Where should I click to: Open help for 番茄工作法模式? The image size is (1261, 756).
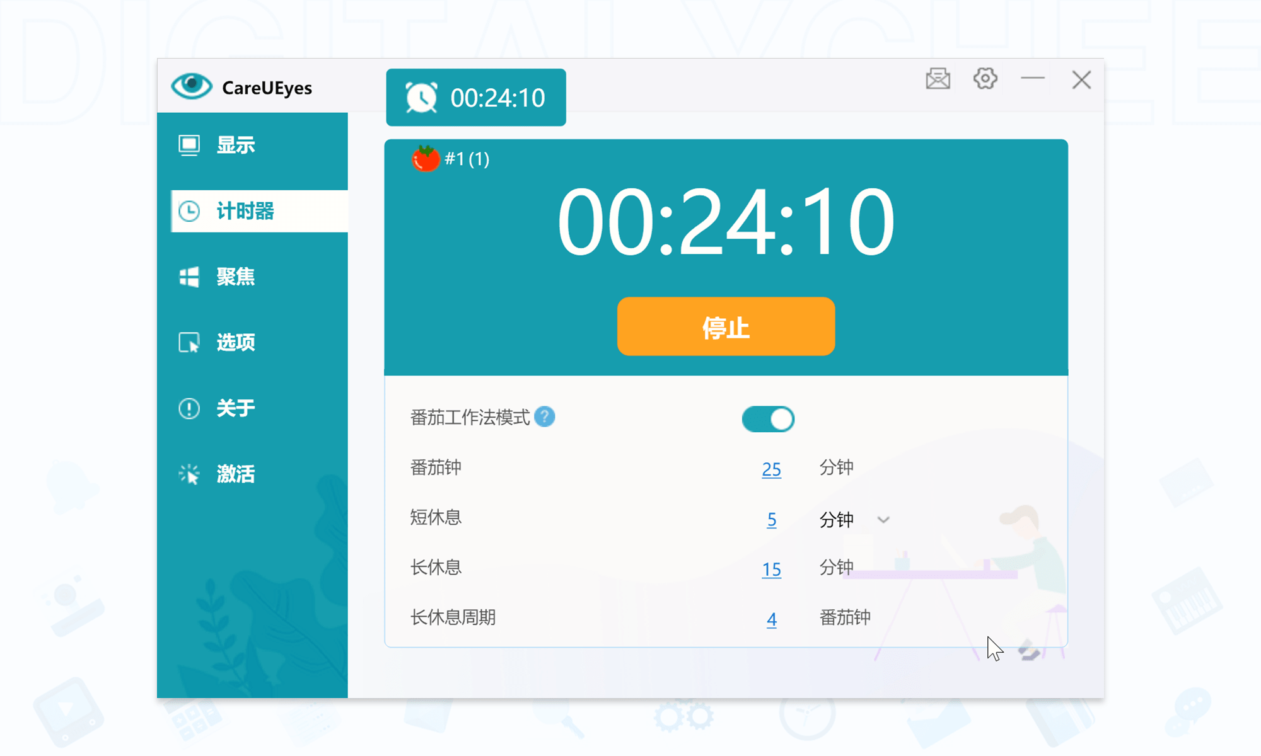pos(545,417)
